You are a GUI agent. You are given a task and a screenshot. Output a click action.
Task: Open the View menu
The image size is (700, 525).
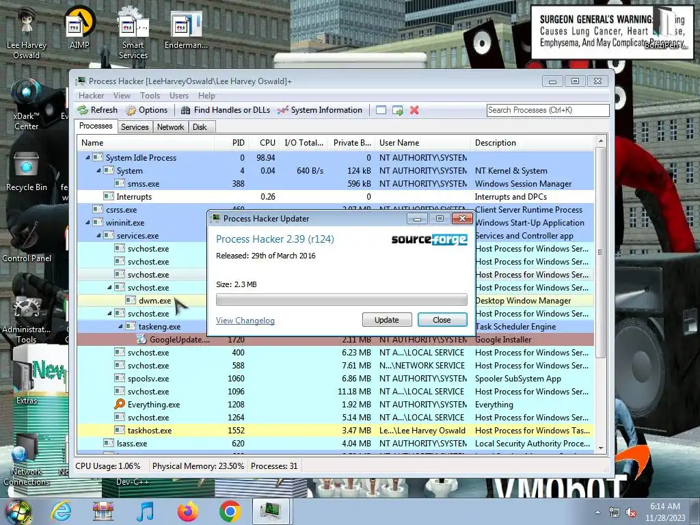[x=122, y=96]
